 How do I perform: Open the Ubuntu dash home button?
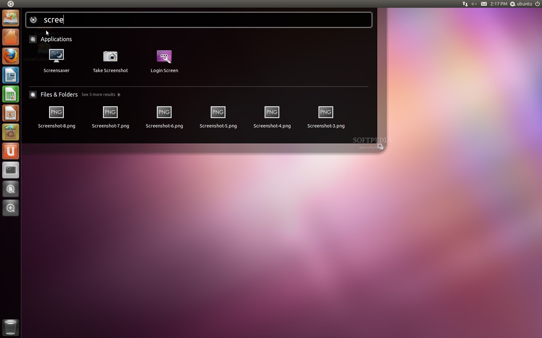coord(11,4)
